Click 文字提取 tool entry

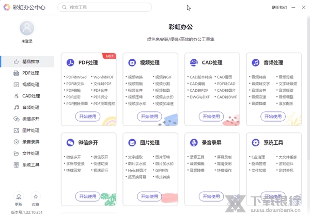point(135,157)
